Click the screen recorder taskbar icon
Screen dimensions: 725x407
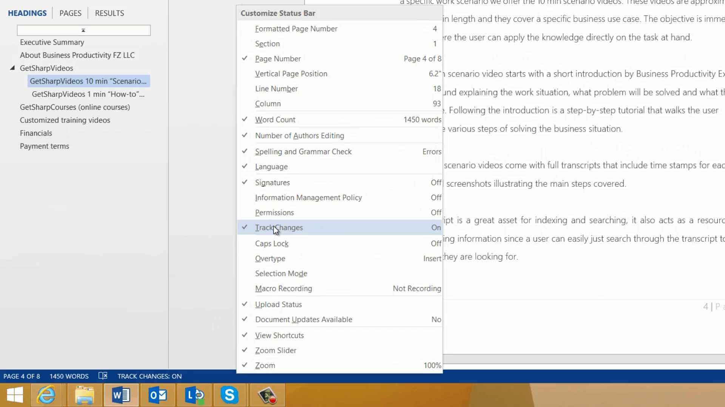[x=267, y=395]
